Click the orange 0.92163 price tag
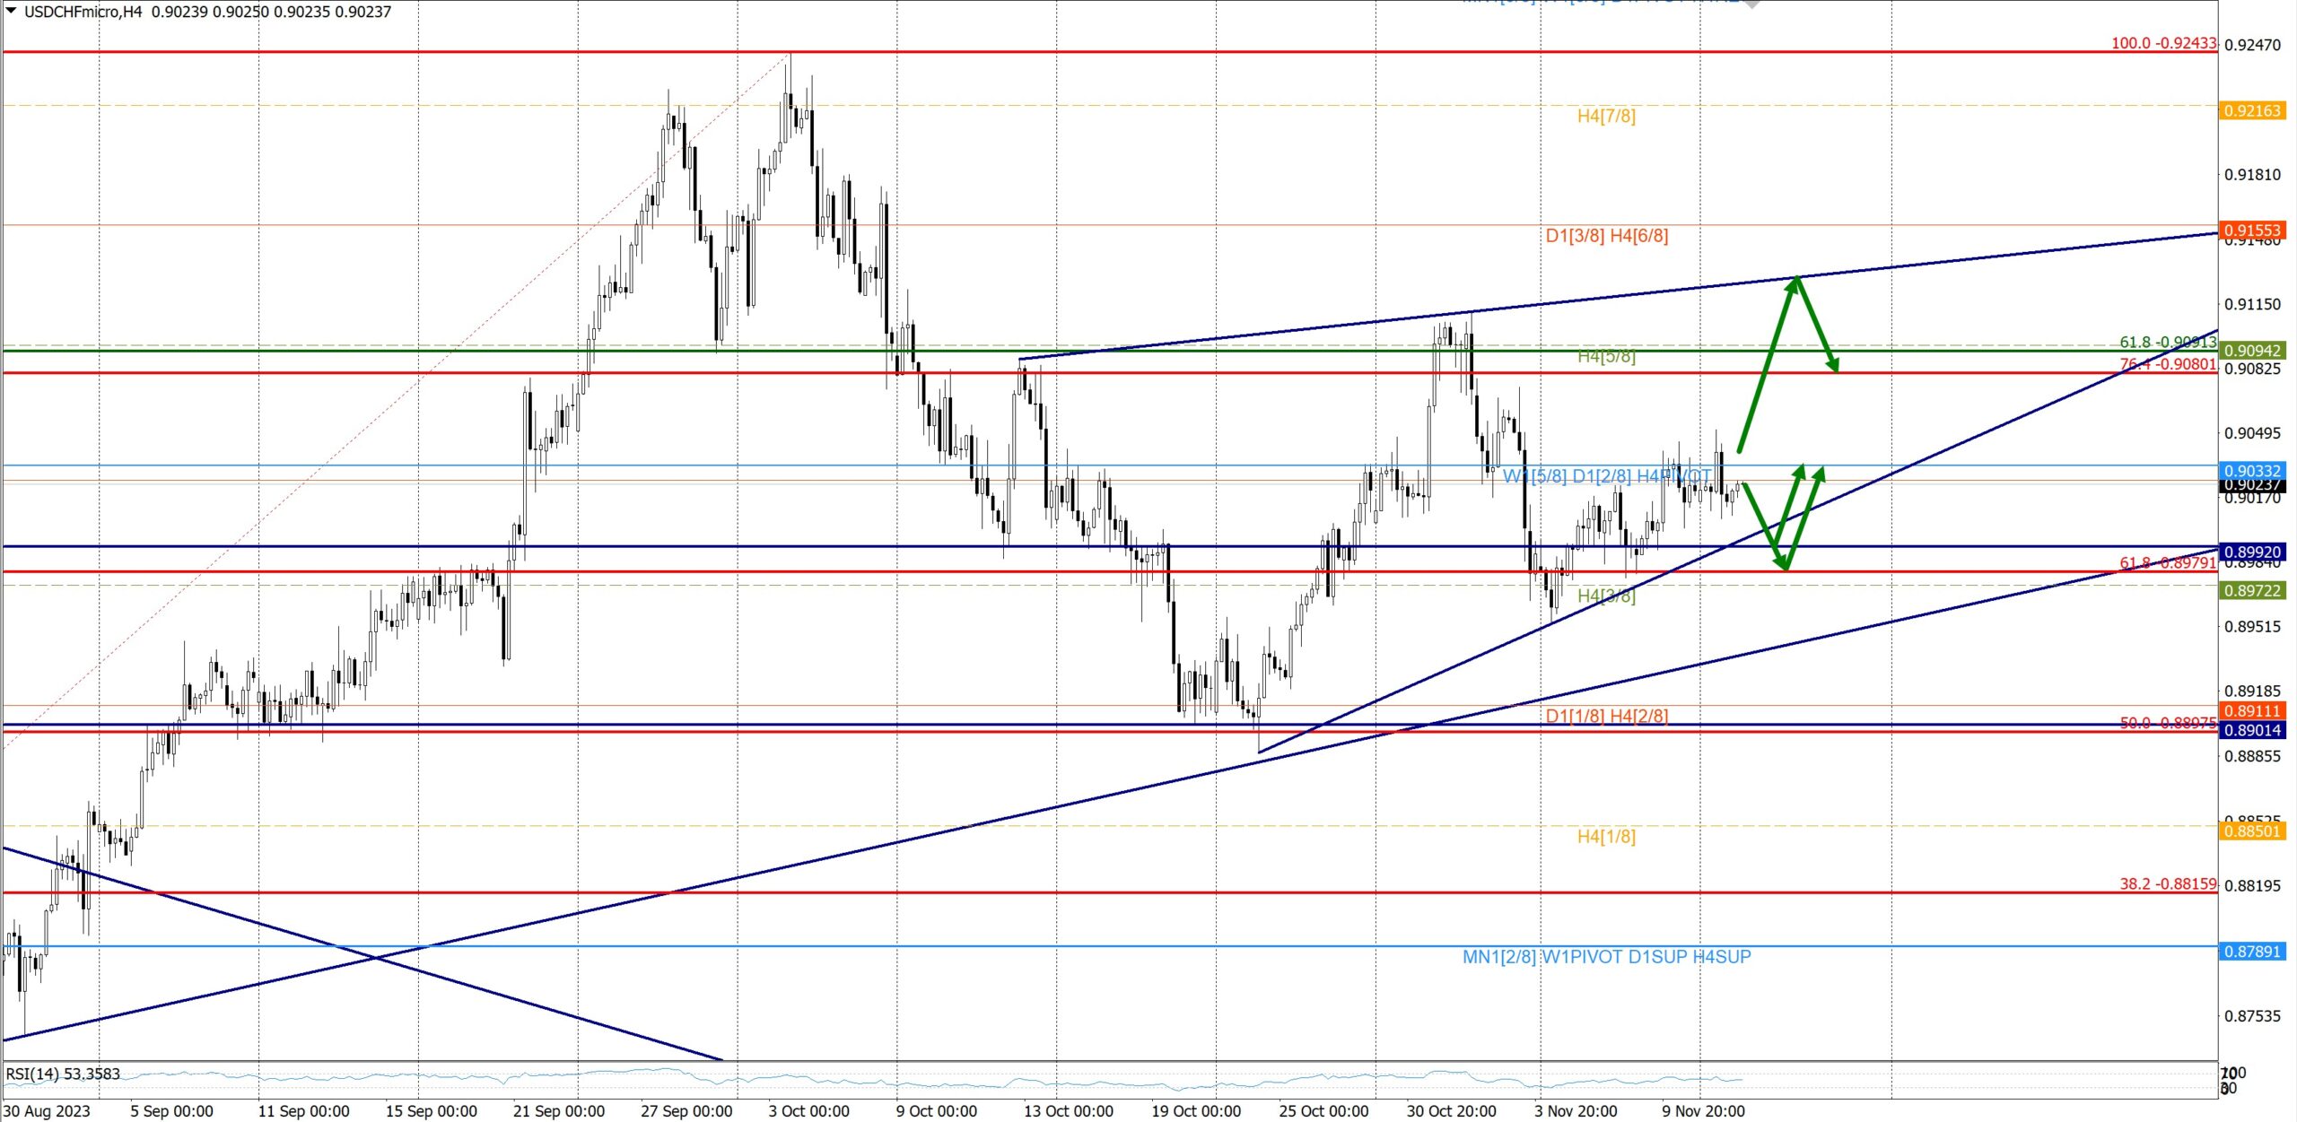Screen dimensions: 2297x1122 [x=2251, y=110]
